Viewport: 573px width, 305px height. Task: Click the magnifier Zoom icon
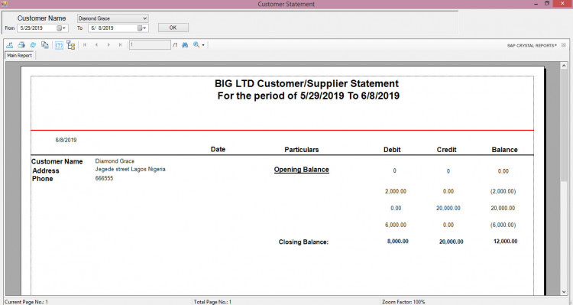pos(196,45)
